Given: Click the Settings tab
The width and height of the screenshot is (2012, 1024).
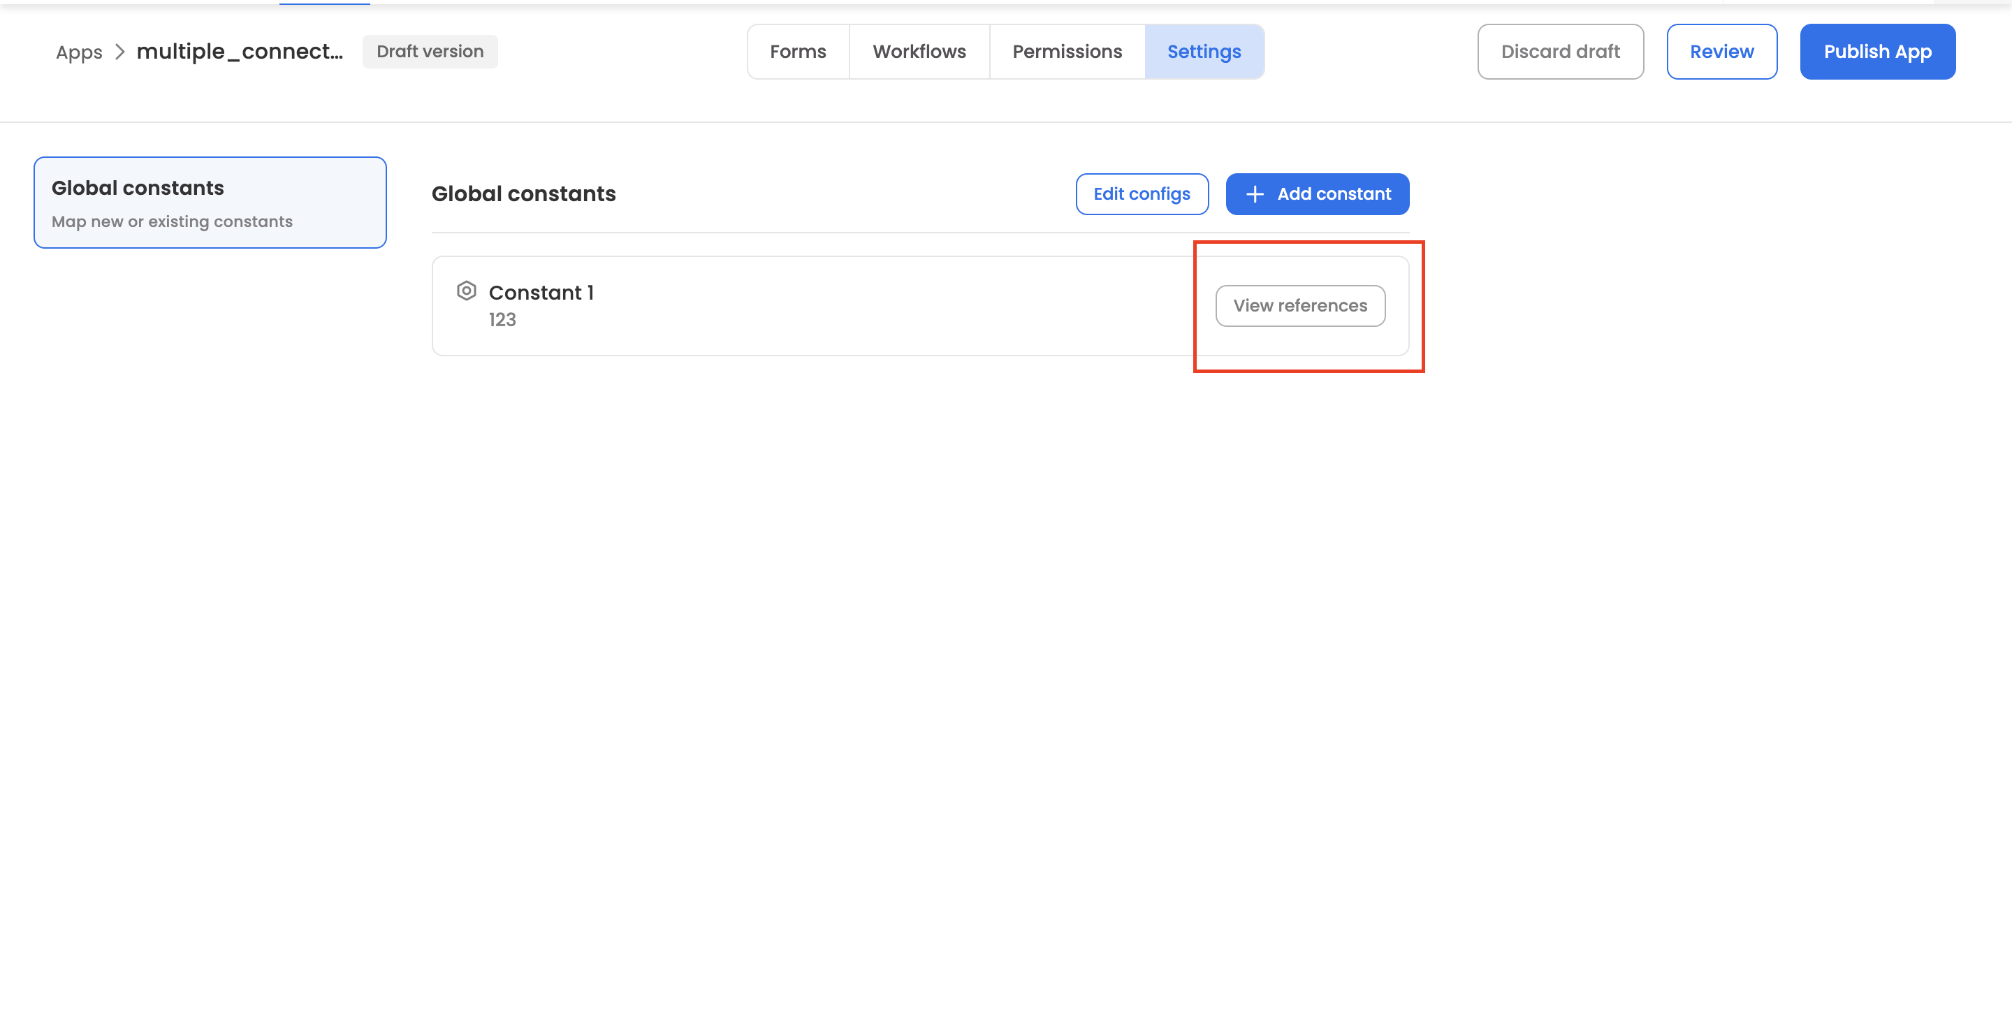Looking at the screenshot, I should [x=1204, y=52].
